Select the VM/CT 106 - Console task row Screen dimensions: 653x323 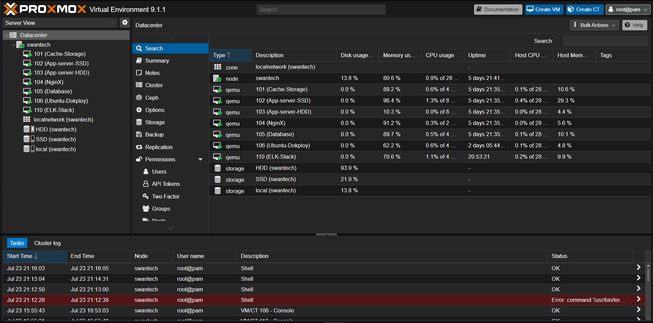[x=324, y=310]
